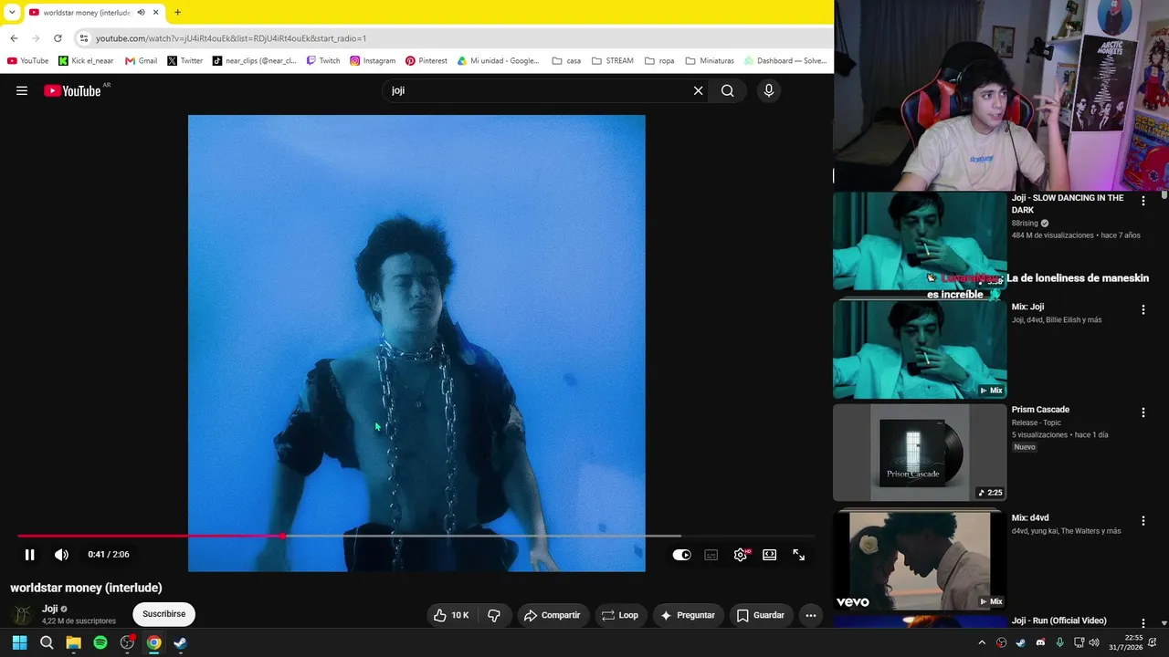This screenshot has height=657, width=1169.
Task: Reload the current page
Action: [58, 38]
